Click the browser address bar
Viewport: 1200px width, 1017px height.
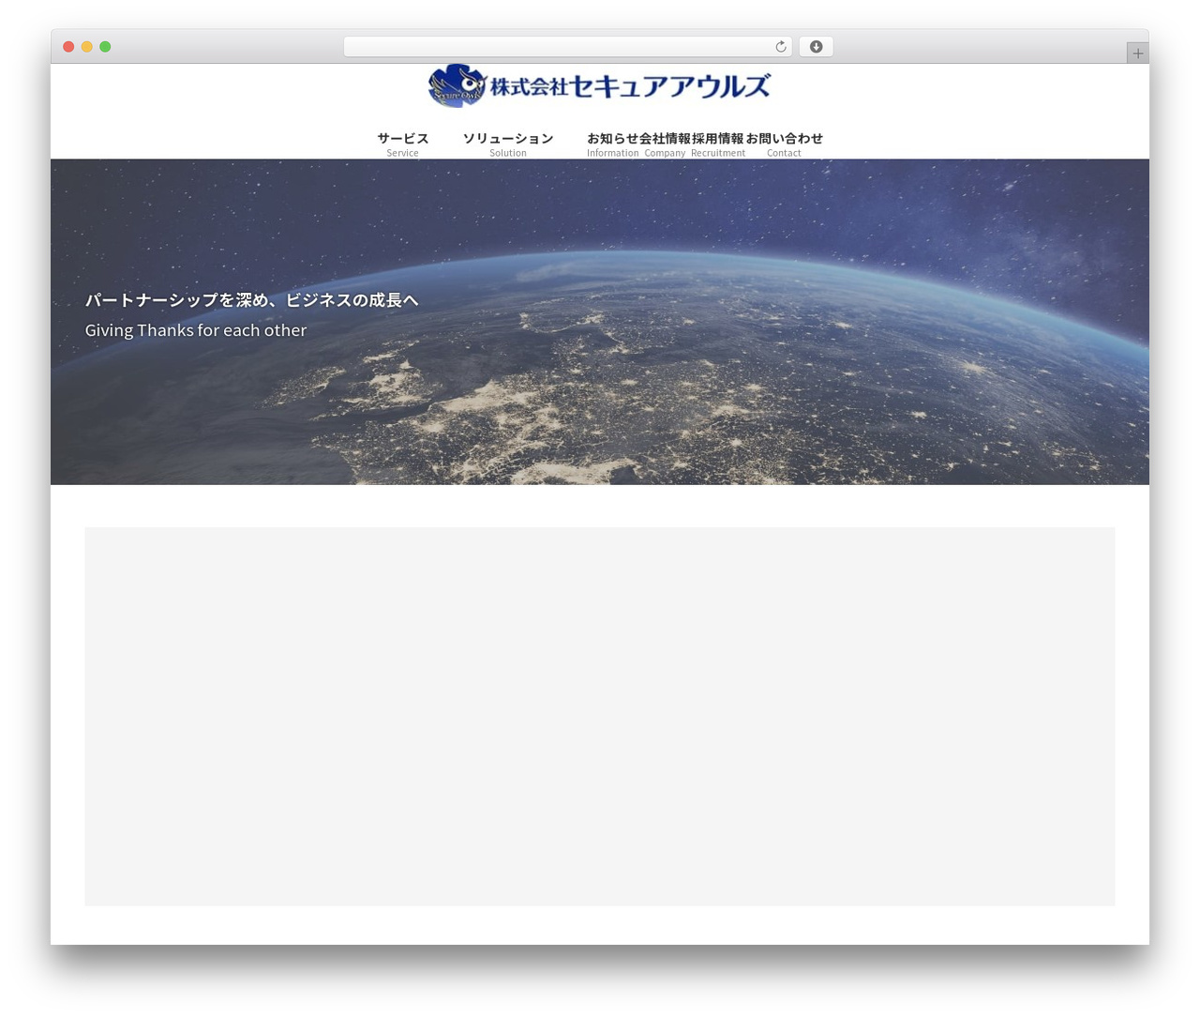click(567, 47)
